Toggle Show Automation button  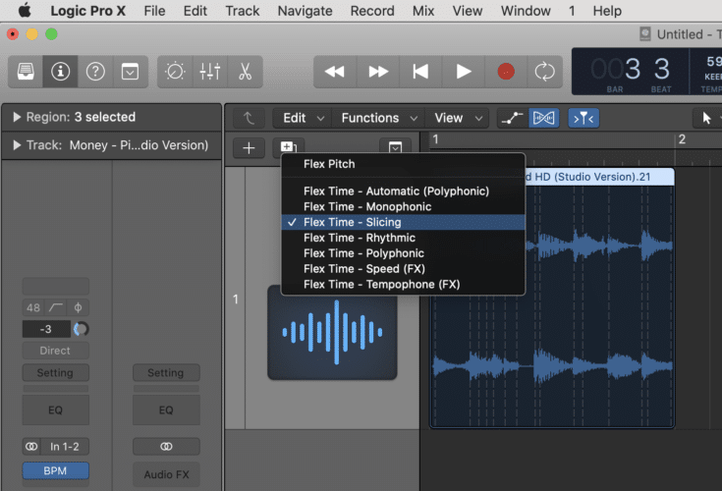click(x=513, y=118)
